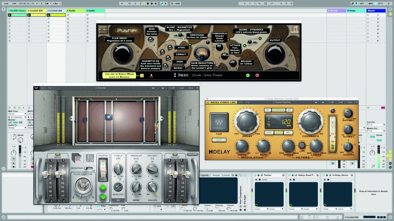The width and height of the screenshot is (394, 221).
Task: Toggle the Link button in the top bar
Action: (6, 3)
